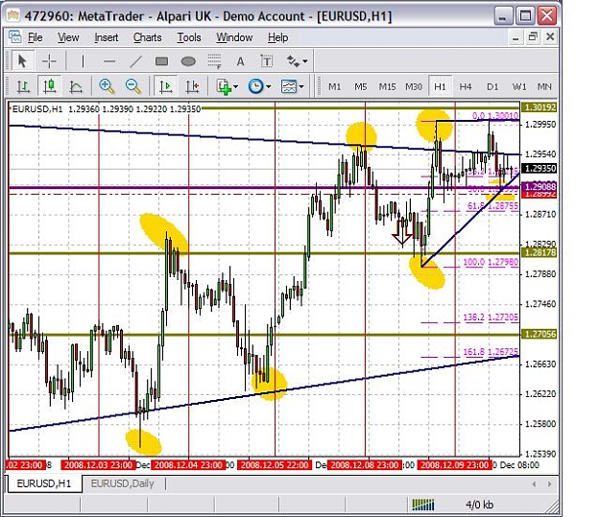Zoom in on the chart
The image size is (600, 517).
(x=107, y=86)
